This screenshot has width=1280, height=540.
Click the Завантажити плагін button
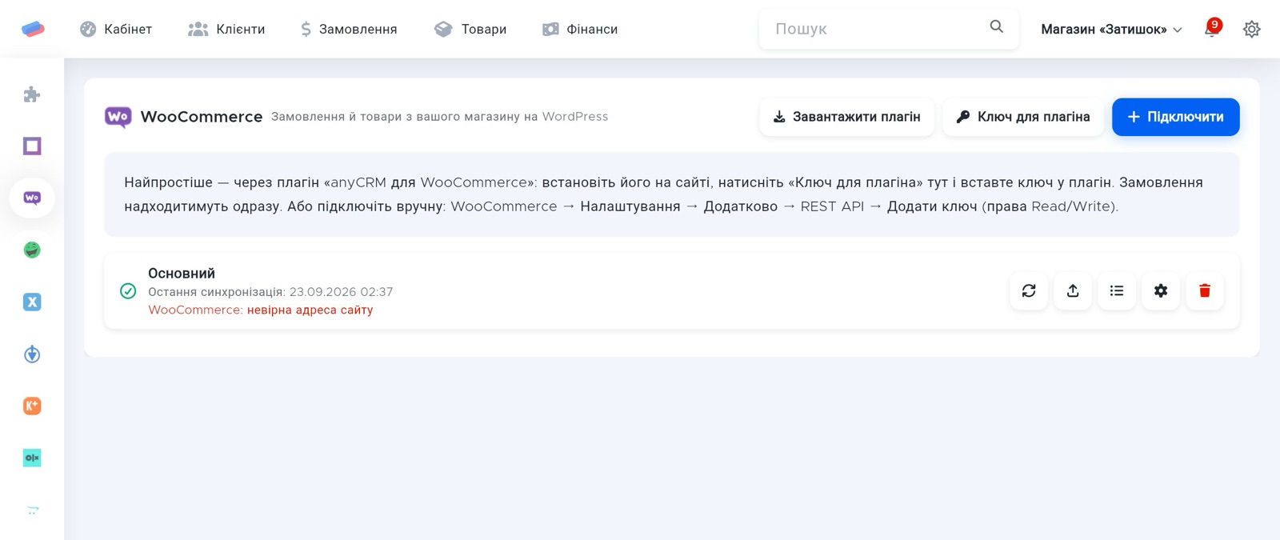coord(847,117)
